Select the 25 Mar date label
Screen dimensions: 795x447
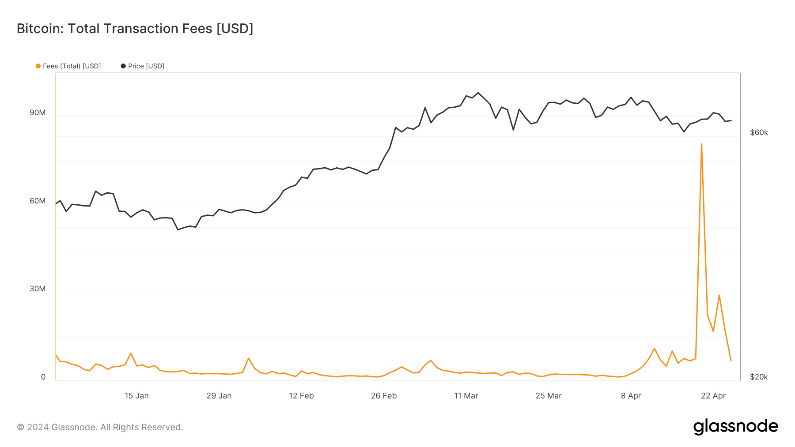(x=549, y=396)
